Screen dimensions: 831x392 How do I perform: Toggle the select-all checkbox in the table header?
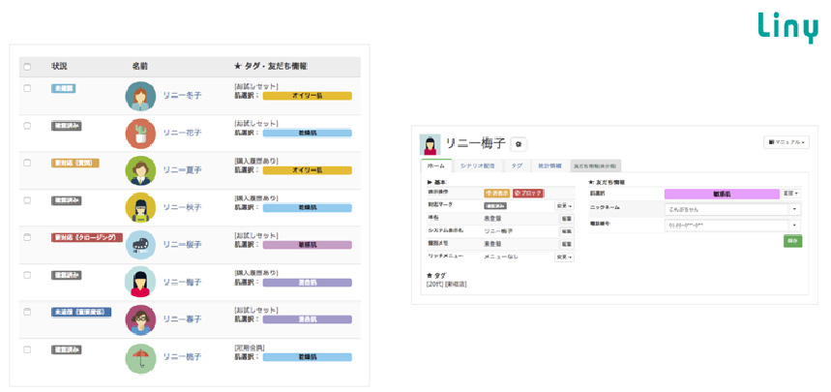(27, 67)
